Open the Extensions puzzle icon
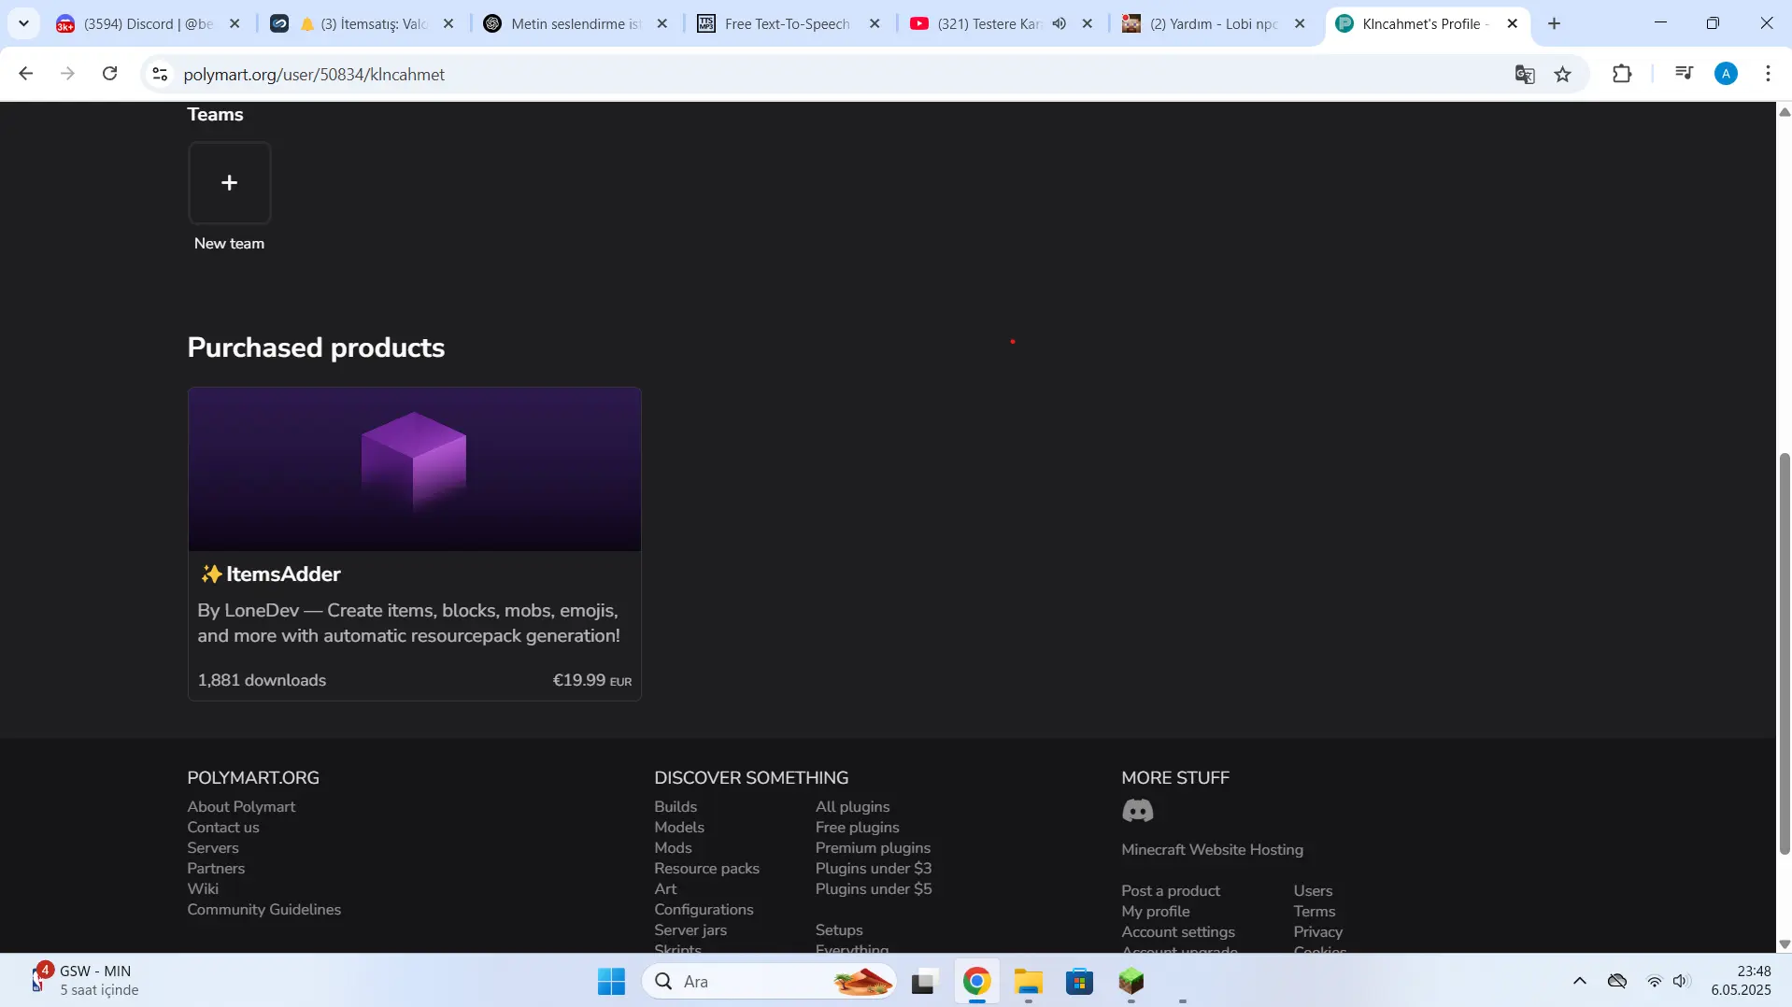The image size is (1792, 1007). (1622, 74)
